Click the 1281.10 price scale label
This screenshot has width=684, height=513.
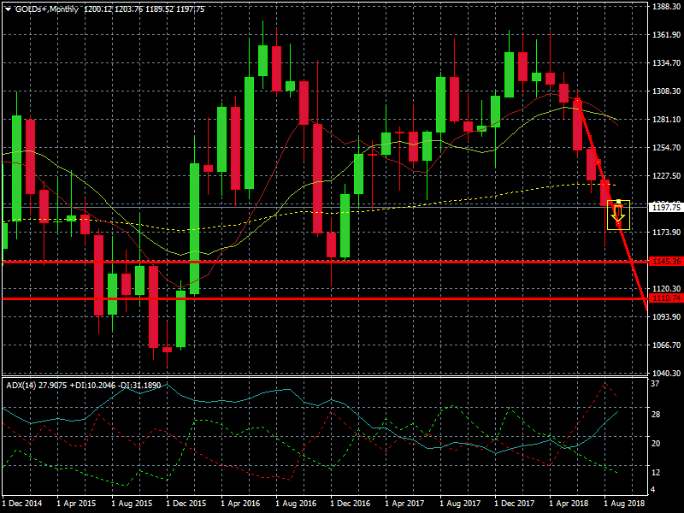[665, 120]
